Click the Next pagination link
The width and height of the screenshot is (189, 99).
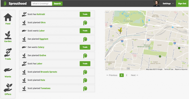tap(134, 75)
